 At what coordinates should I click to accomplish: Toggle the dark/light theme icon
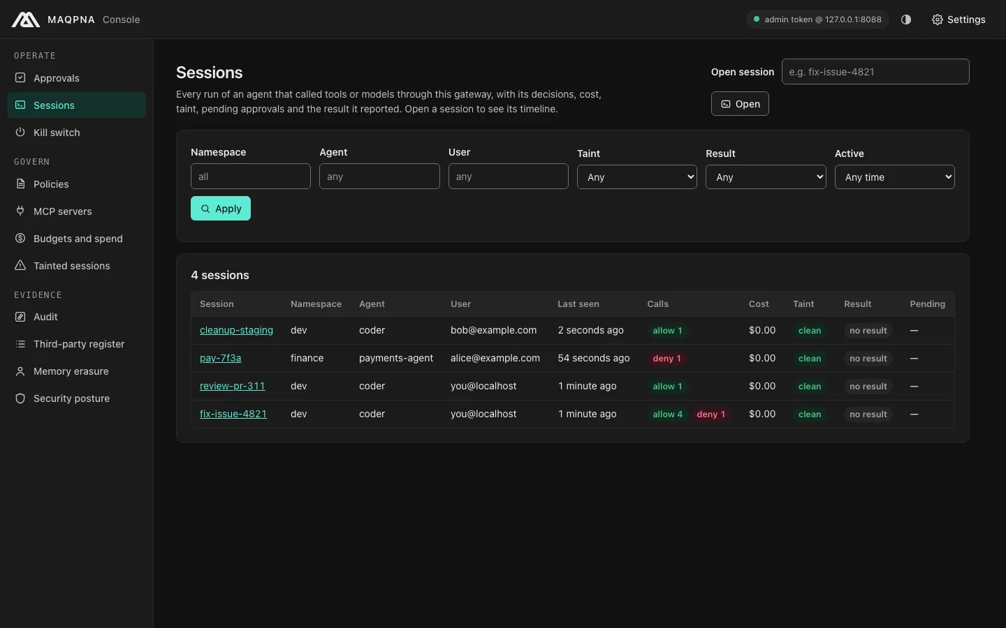[x=906, y=20]
